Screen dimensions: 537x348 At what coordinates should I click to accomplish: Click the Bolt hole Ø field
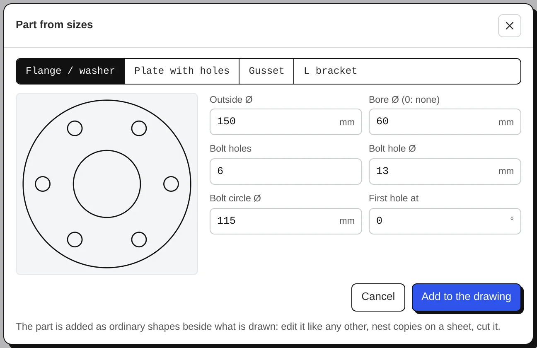[445, 172]
